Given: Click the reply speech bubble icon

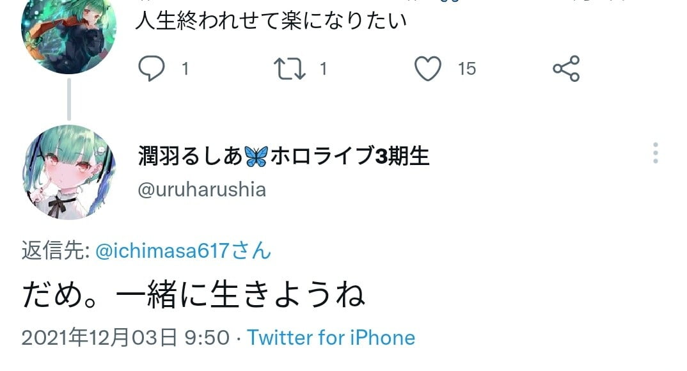Looking at the screenshot, I should 152,68.
